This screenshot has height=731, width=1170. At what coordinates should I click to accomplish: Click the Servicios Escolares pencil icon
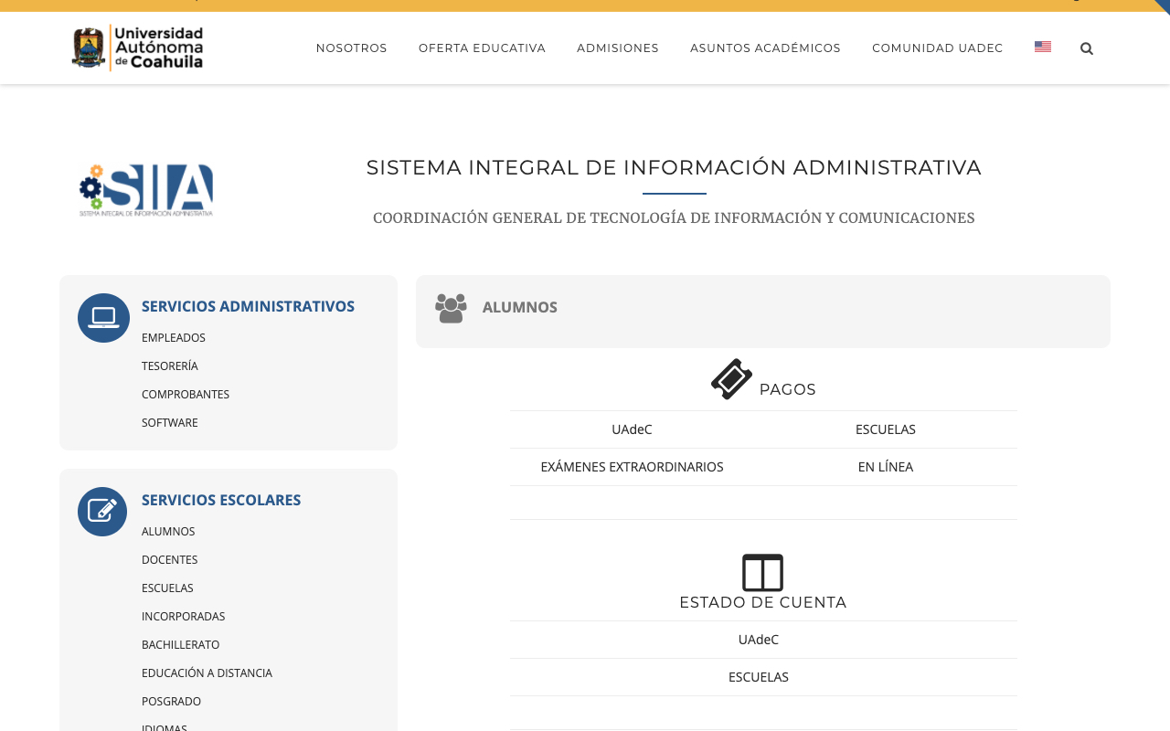[x=102, y=512]
